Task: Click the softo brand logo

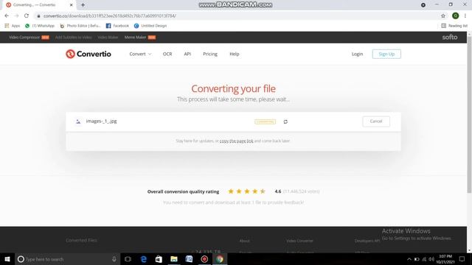Action: pyautogui.click(x=450, y=38)
